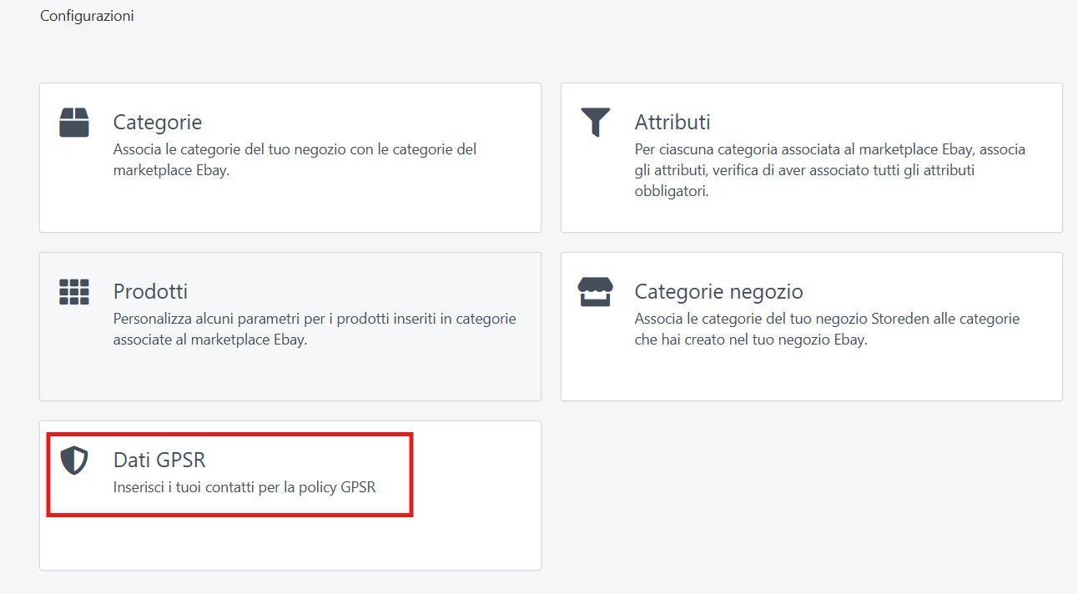Click the Configurazioni page heading
Image resolution: width=1078 pixels, height=594 pixels.
[87, 16]
